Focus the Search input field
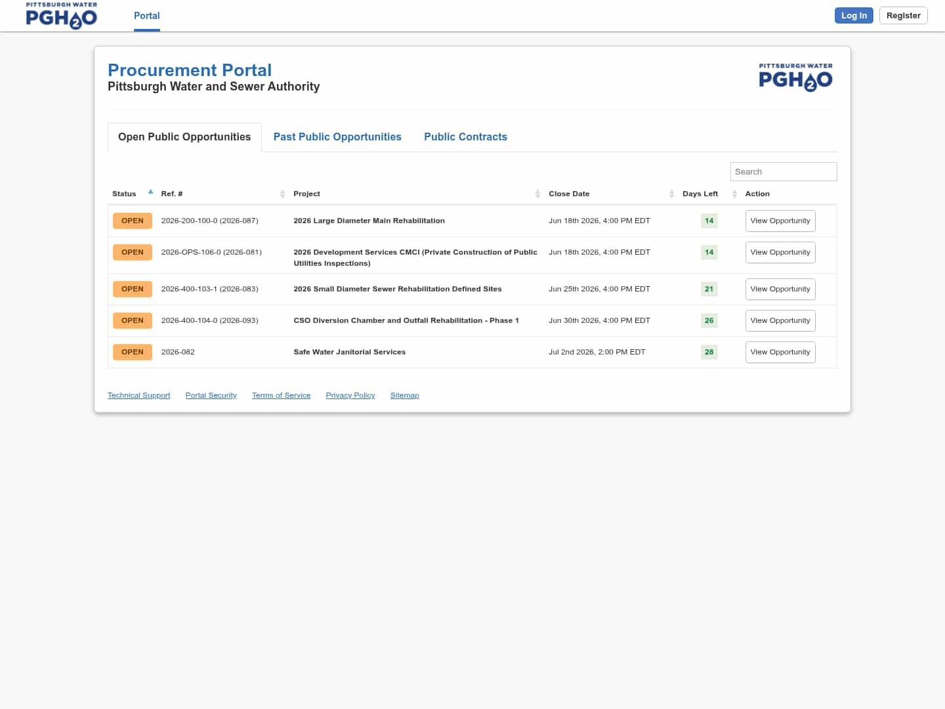Viewport: 945px width, 709px height. (784, 171)
